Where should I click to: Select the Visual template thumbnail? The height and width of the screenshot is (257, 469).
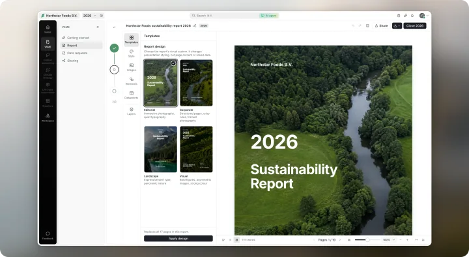coord(196,149)
